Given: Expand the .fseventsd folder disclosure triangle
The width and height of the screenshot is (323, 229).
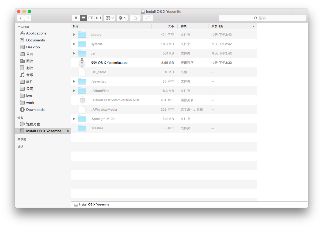Looking at the screenshot, I should tap(74, 81).
